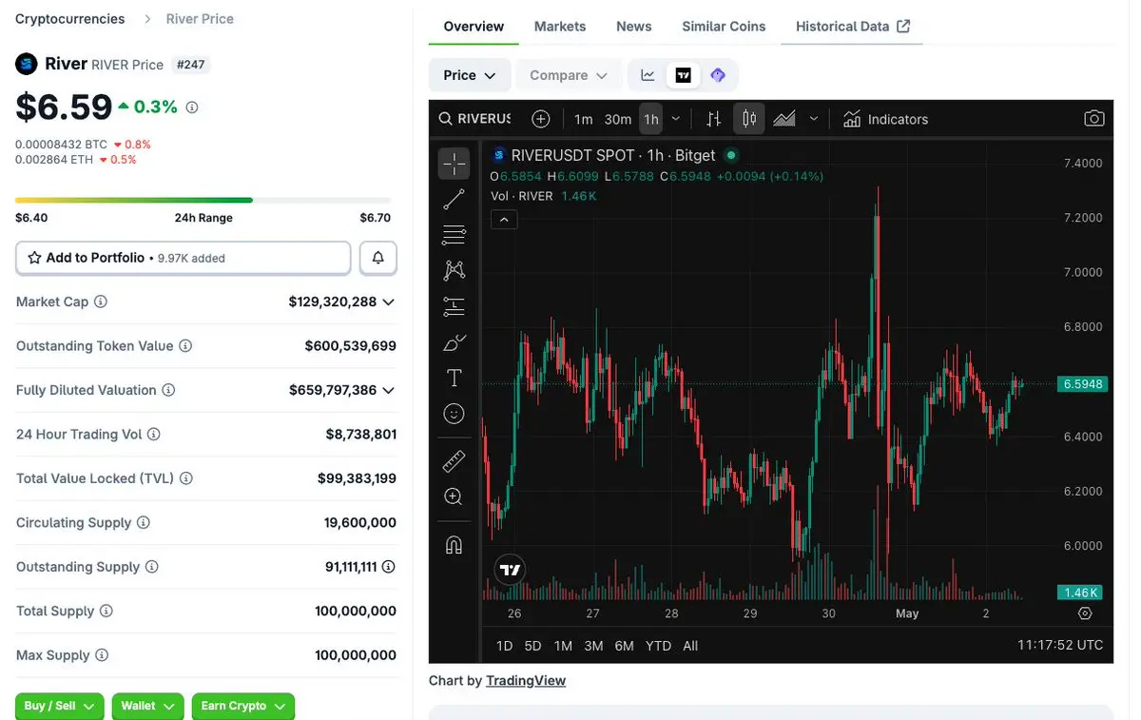Open the emoji icons tool
This screenshot has width=1141, height=720.
[454, 414]
